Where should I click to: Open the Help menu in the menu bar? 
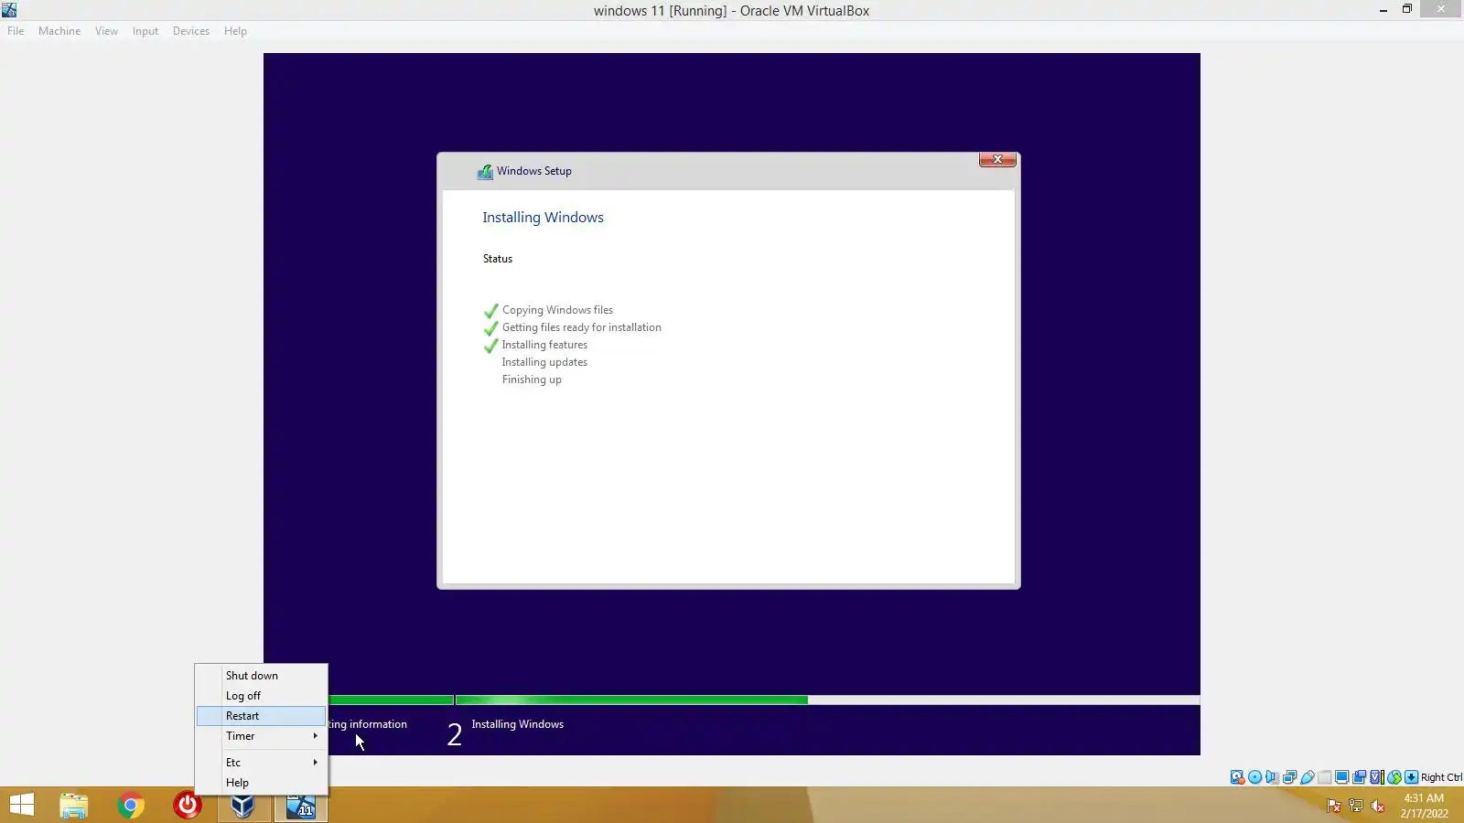(235, 31)
